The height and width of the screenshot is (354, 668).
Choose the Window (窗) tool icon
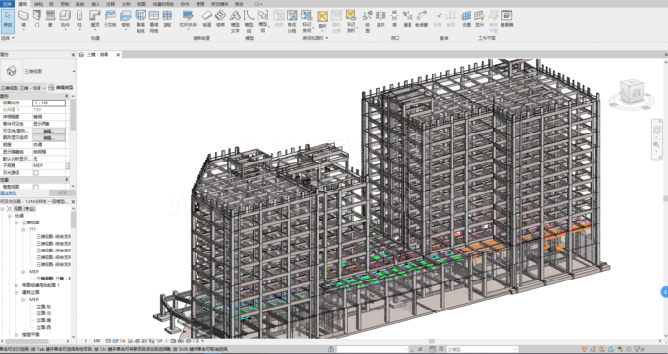tap(50, 20)
